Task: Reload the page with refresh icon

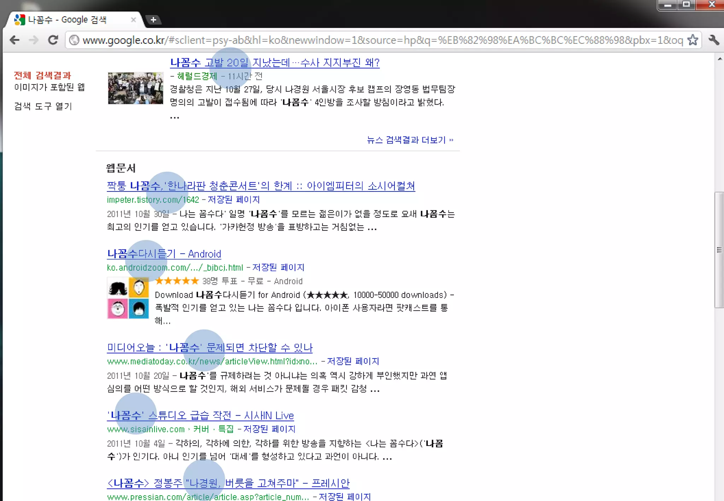Action: pyautogui.click(x=53, y=40)
